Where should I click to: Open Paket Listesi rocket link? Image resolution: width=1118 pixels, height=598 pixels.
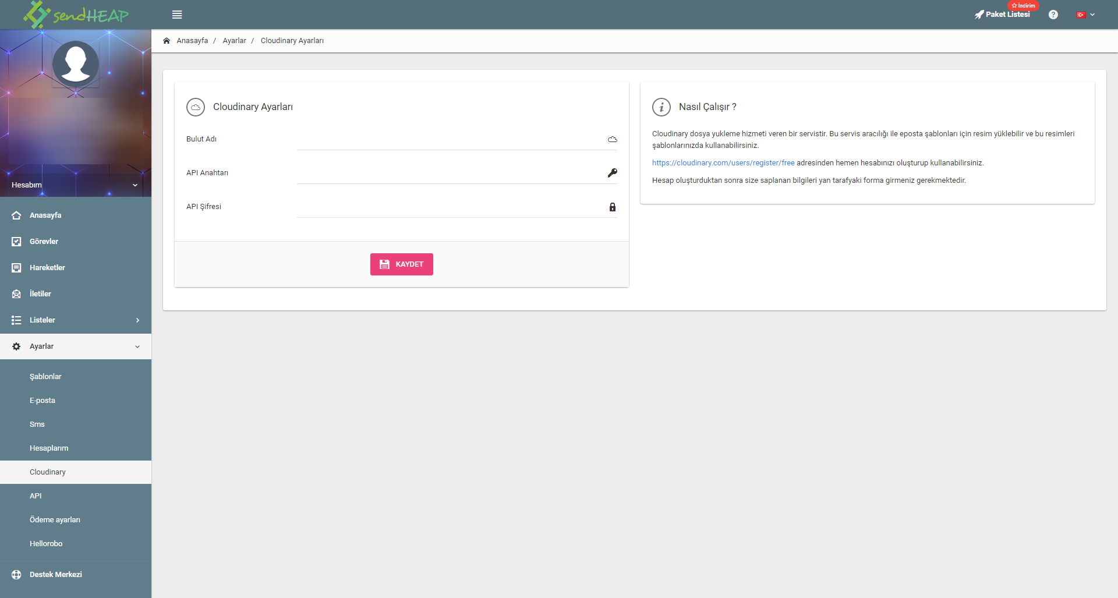1002,15
